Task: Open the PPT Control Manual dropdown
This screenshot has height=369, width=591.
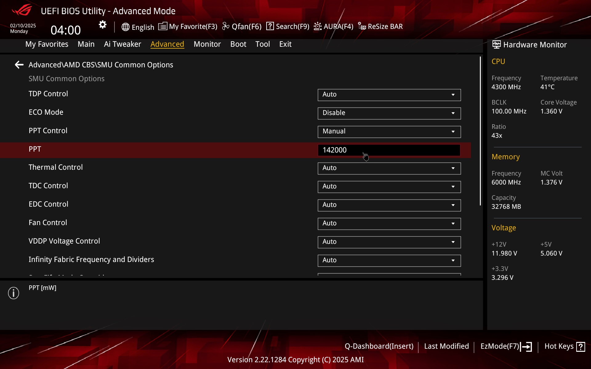Action: tap(389, 132)
